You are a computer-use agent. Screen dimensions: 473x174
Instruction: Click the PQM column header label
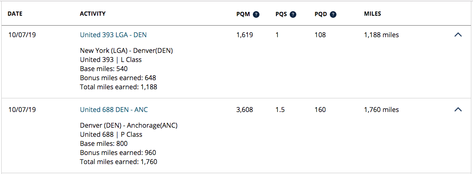(x=243, y=14)
